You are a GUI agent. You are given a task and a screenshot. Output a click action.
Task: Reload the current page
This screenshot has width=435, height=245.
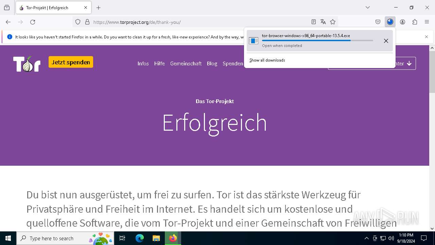pos(33,22)
